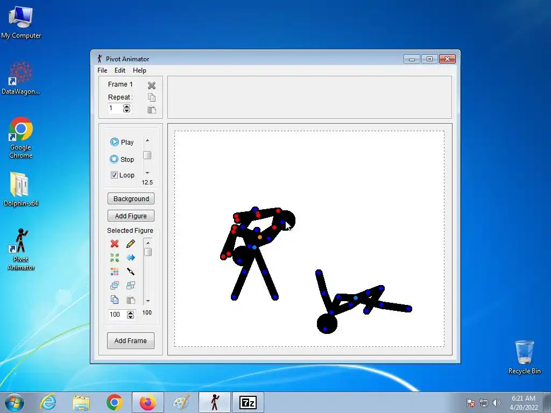Paste the copied figure

[130, 300]
